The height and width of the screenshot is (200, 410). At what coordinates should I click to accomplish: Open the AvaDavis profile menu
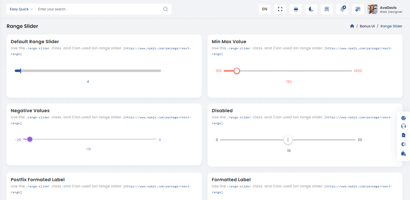pos(385,9)
